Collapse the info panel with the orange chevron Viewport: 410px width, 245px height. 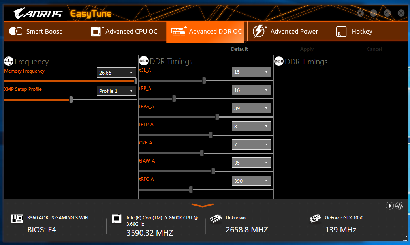point(202,205)
